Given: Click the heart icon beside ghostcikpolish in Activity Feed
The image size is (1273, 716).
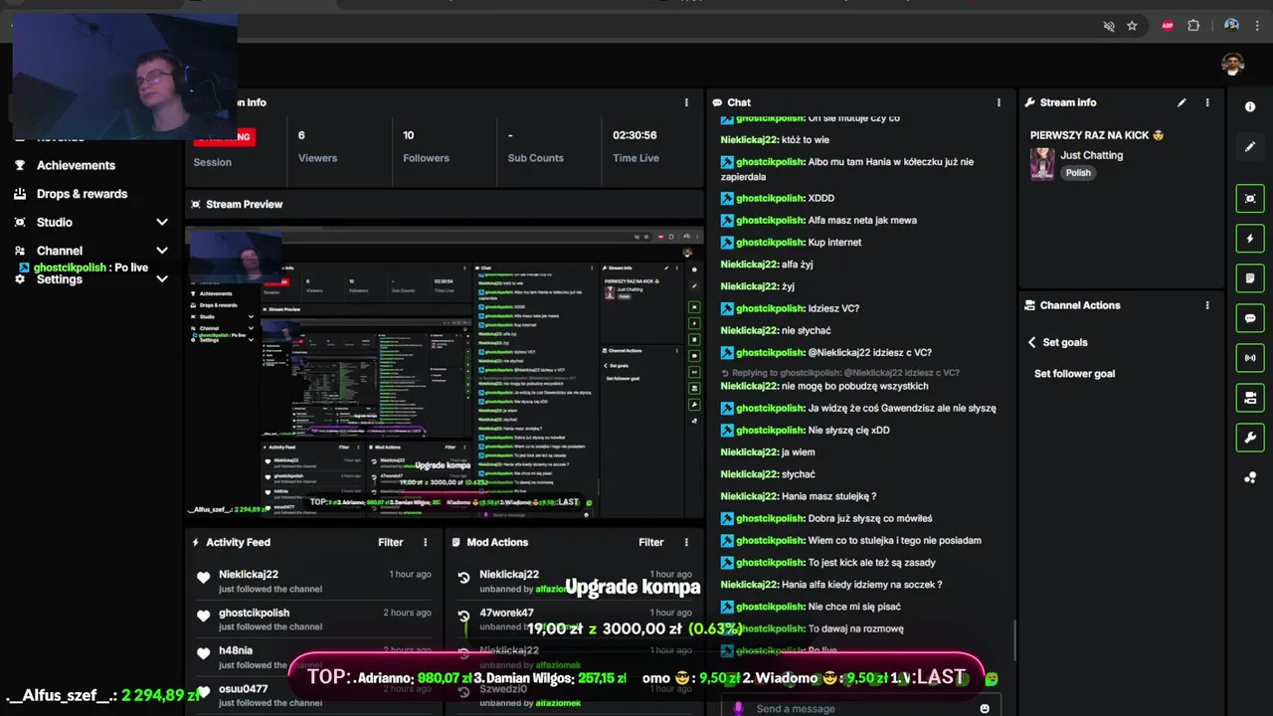Looking at the screenshot, I should pos(203,617).
